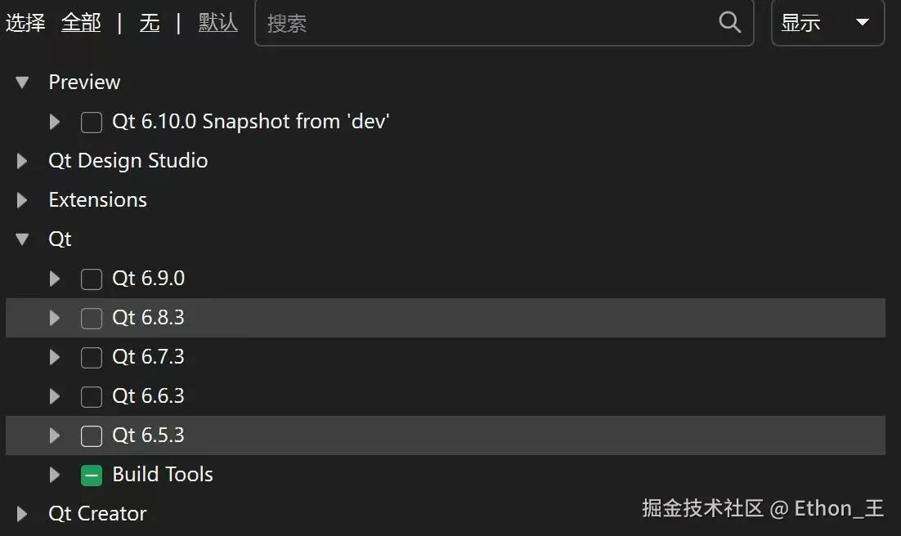
Task: Click the magnifier search icon
Action: 730,22
